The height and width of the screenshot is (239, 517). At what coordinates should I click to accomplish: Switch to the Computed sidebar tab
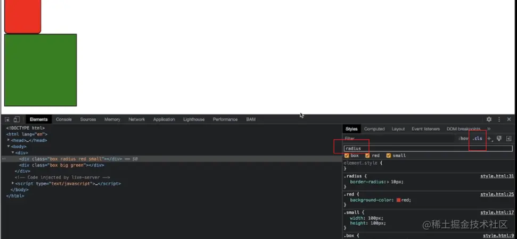[x=374, y=129]
